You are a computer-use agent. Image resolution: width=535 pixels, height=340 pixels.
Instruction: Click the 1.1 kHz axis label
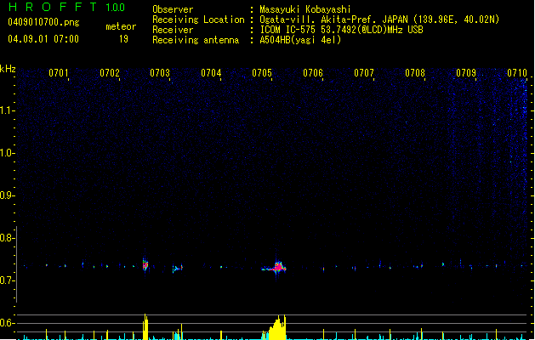[x=7, y=110]
